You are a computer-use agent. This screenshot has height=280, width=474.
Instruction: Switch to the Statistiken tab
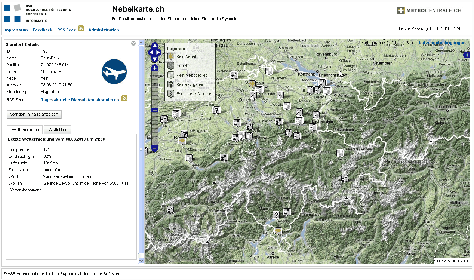click(58, 130)
